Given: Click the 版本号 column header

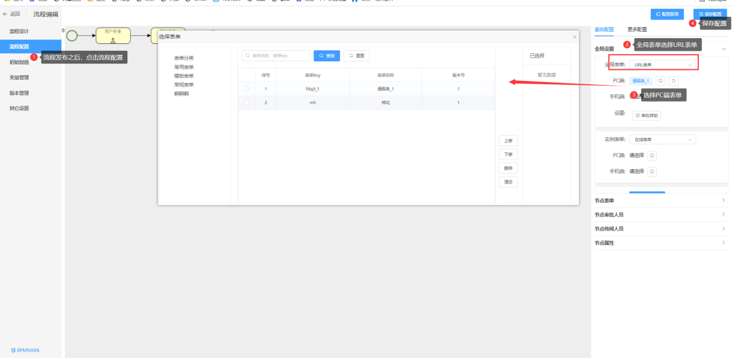Looking at the screenshot, I should [459, 75].
